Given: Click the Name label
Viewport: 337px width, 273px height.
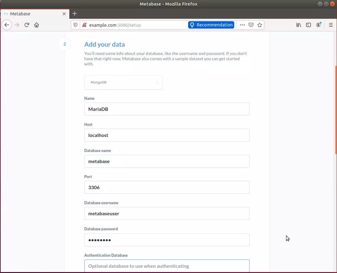Looking at the screenshot, I should point(89,99).
